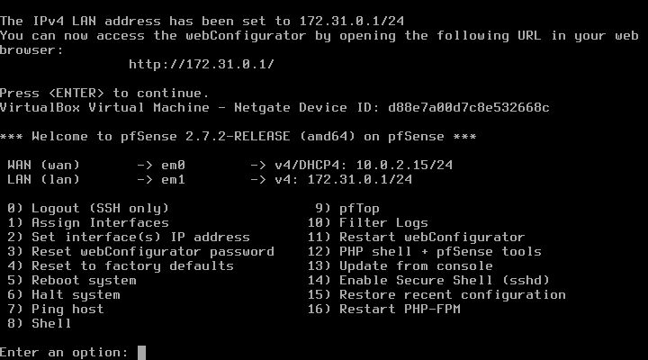Select menu option 0 Logout (SSH only)
This screenshot has width=648, height=360.
coord(88,208)
